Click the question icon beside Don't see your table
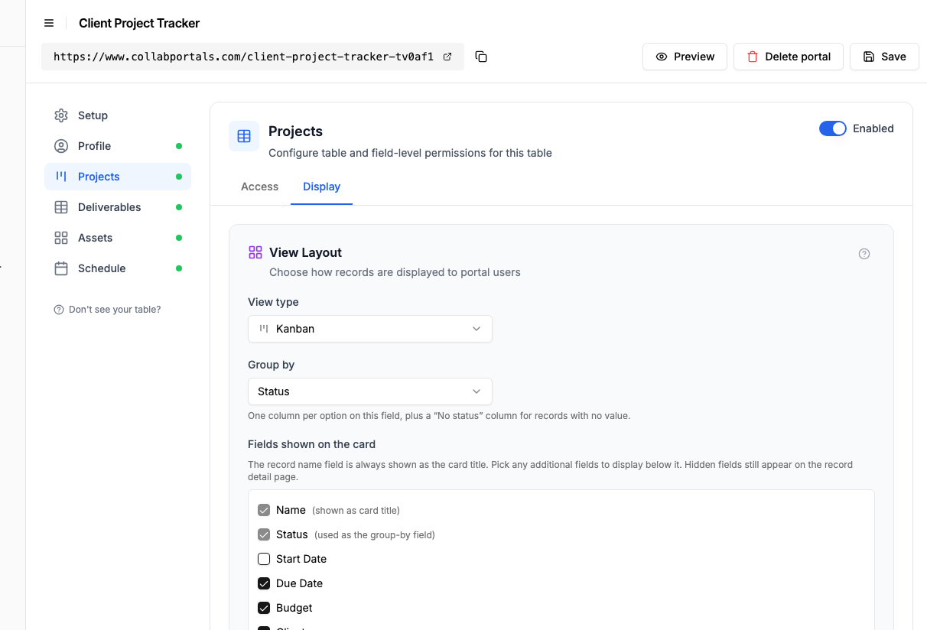 (x=59, y=310)
